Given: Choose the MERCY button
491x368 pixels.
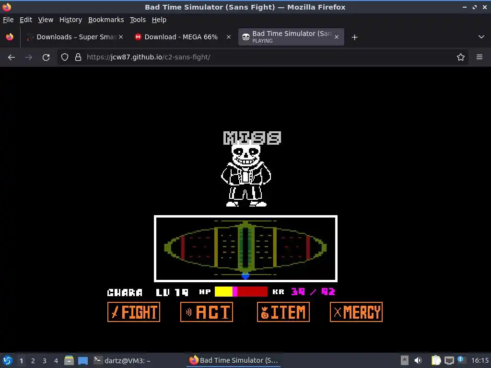Looking at the screenshot, I should (356, 312).
